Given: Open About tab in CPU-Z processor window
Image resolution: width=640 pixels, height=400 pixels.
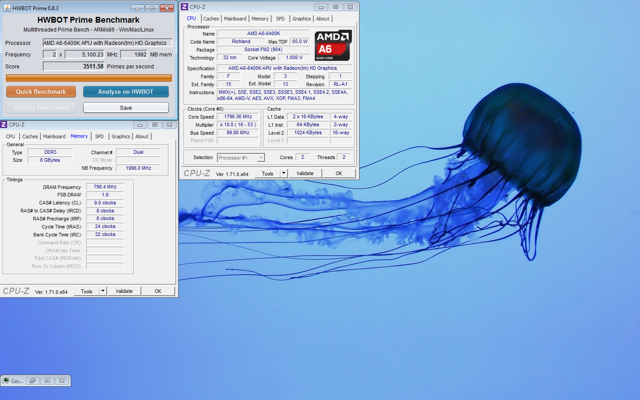Looking at the screenshot, I should click(323, 19).
